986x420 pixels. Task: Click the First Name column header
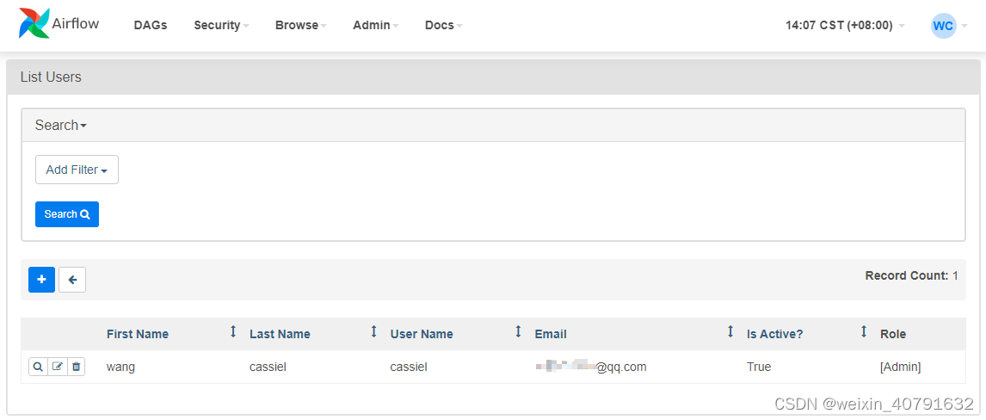(x=138, y=334)
